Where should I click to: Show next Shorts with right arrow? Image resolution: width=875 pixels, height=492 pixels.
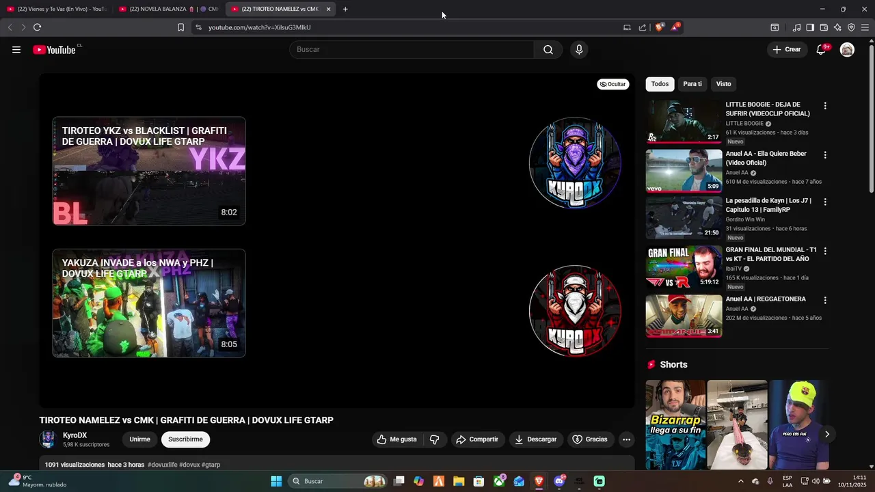click(x=827, y=434)
